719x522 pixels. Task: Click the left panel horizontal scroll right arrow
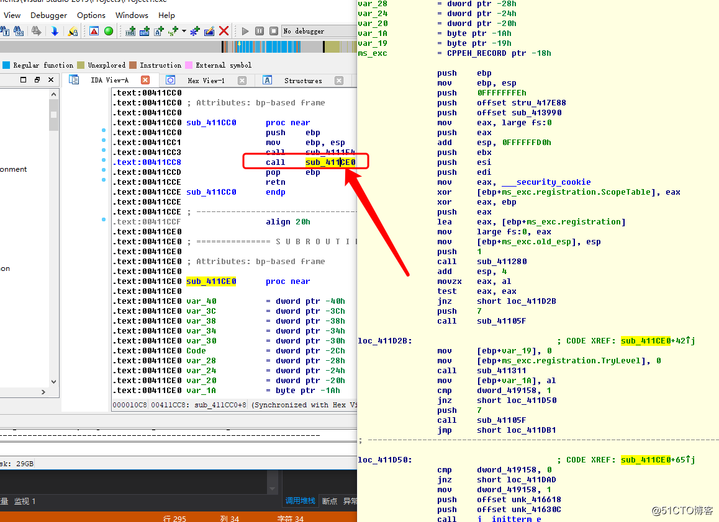[43, 392]
